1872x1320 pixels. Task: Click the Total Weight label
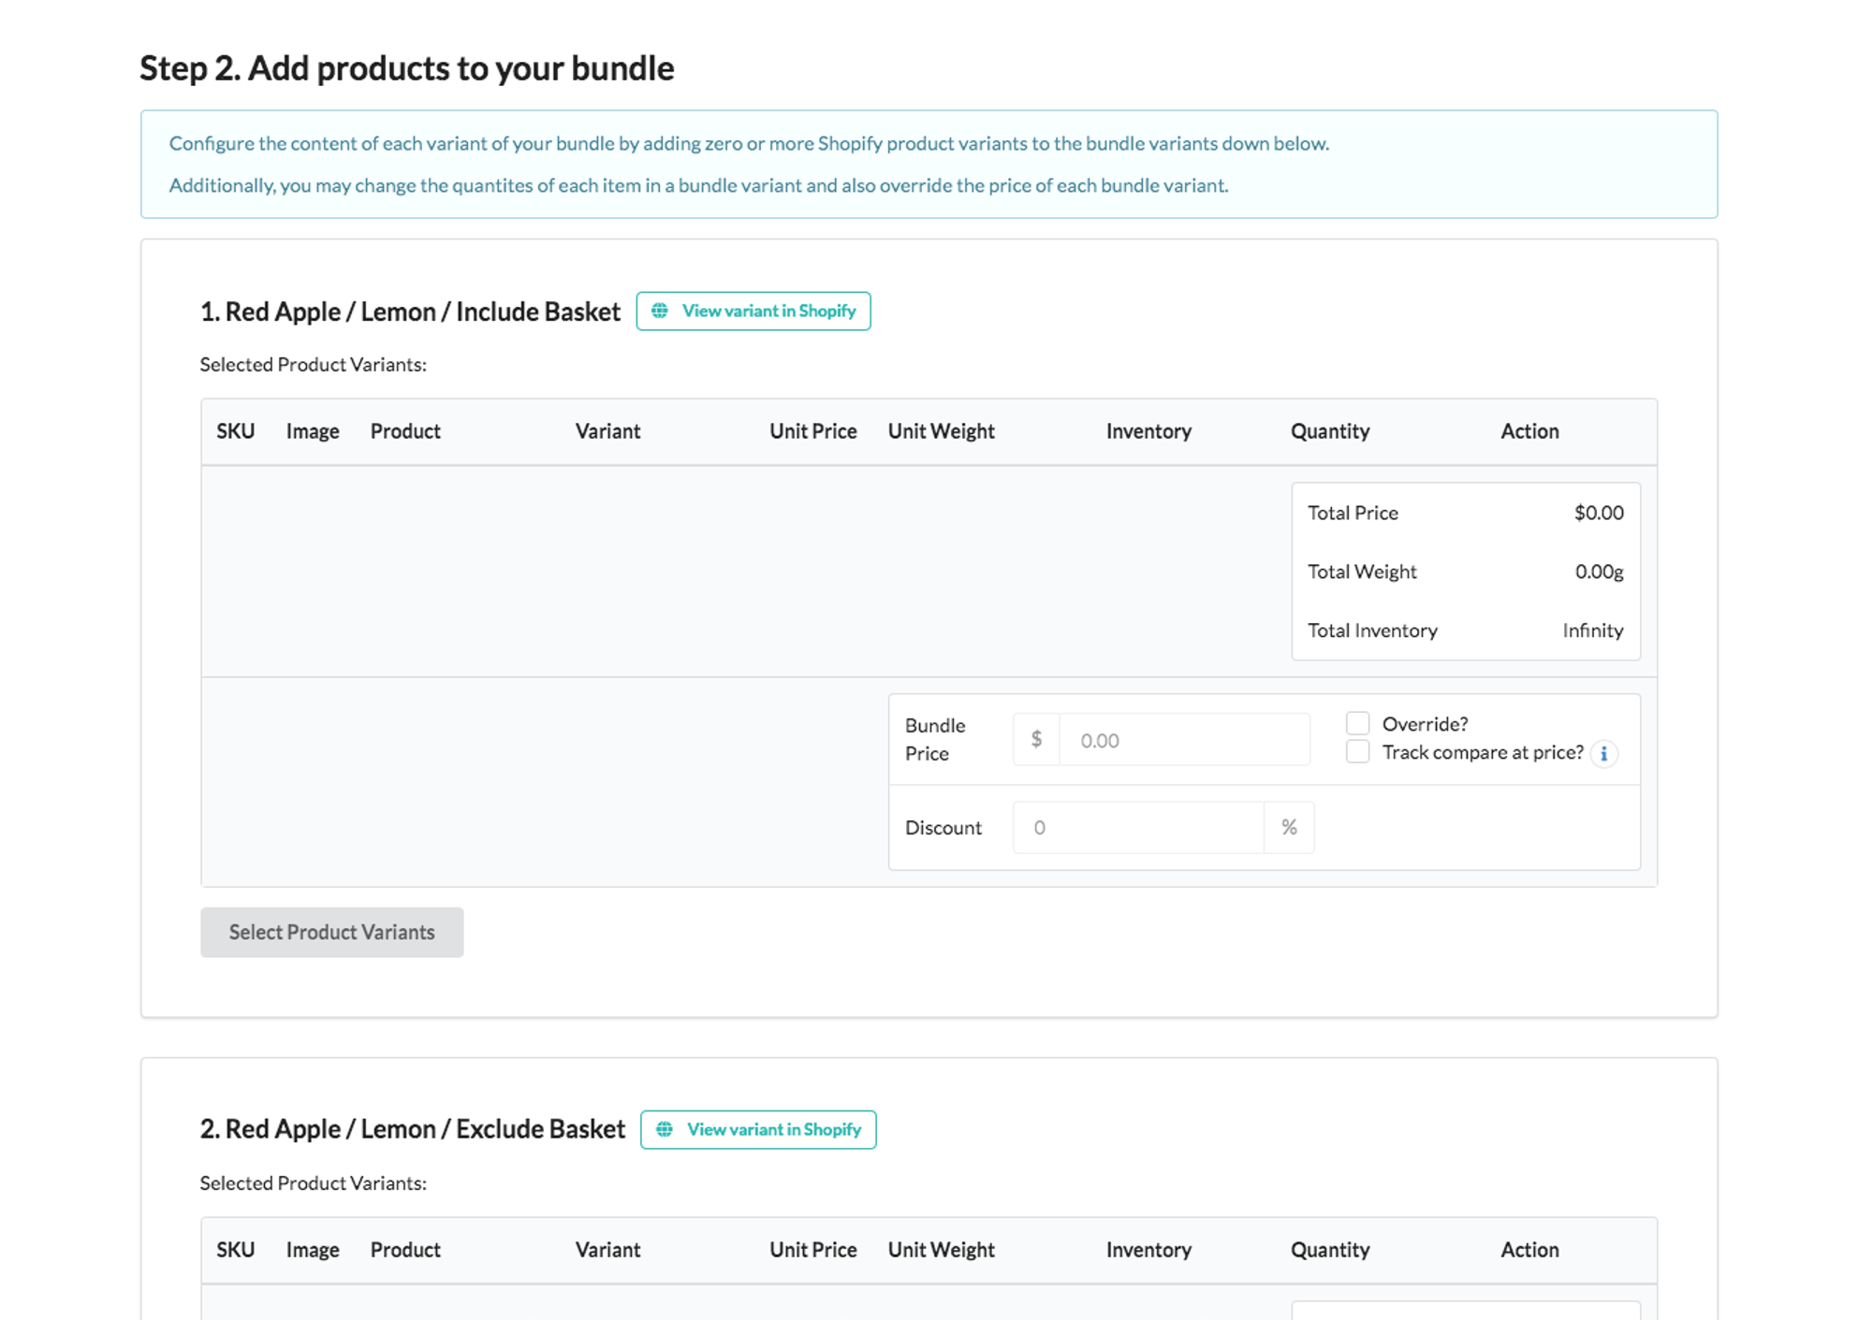pyautogui.click(x=1362, y=572)
